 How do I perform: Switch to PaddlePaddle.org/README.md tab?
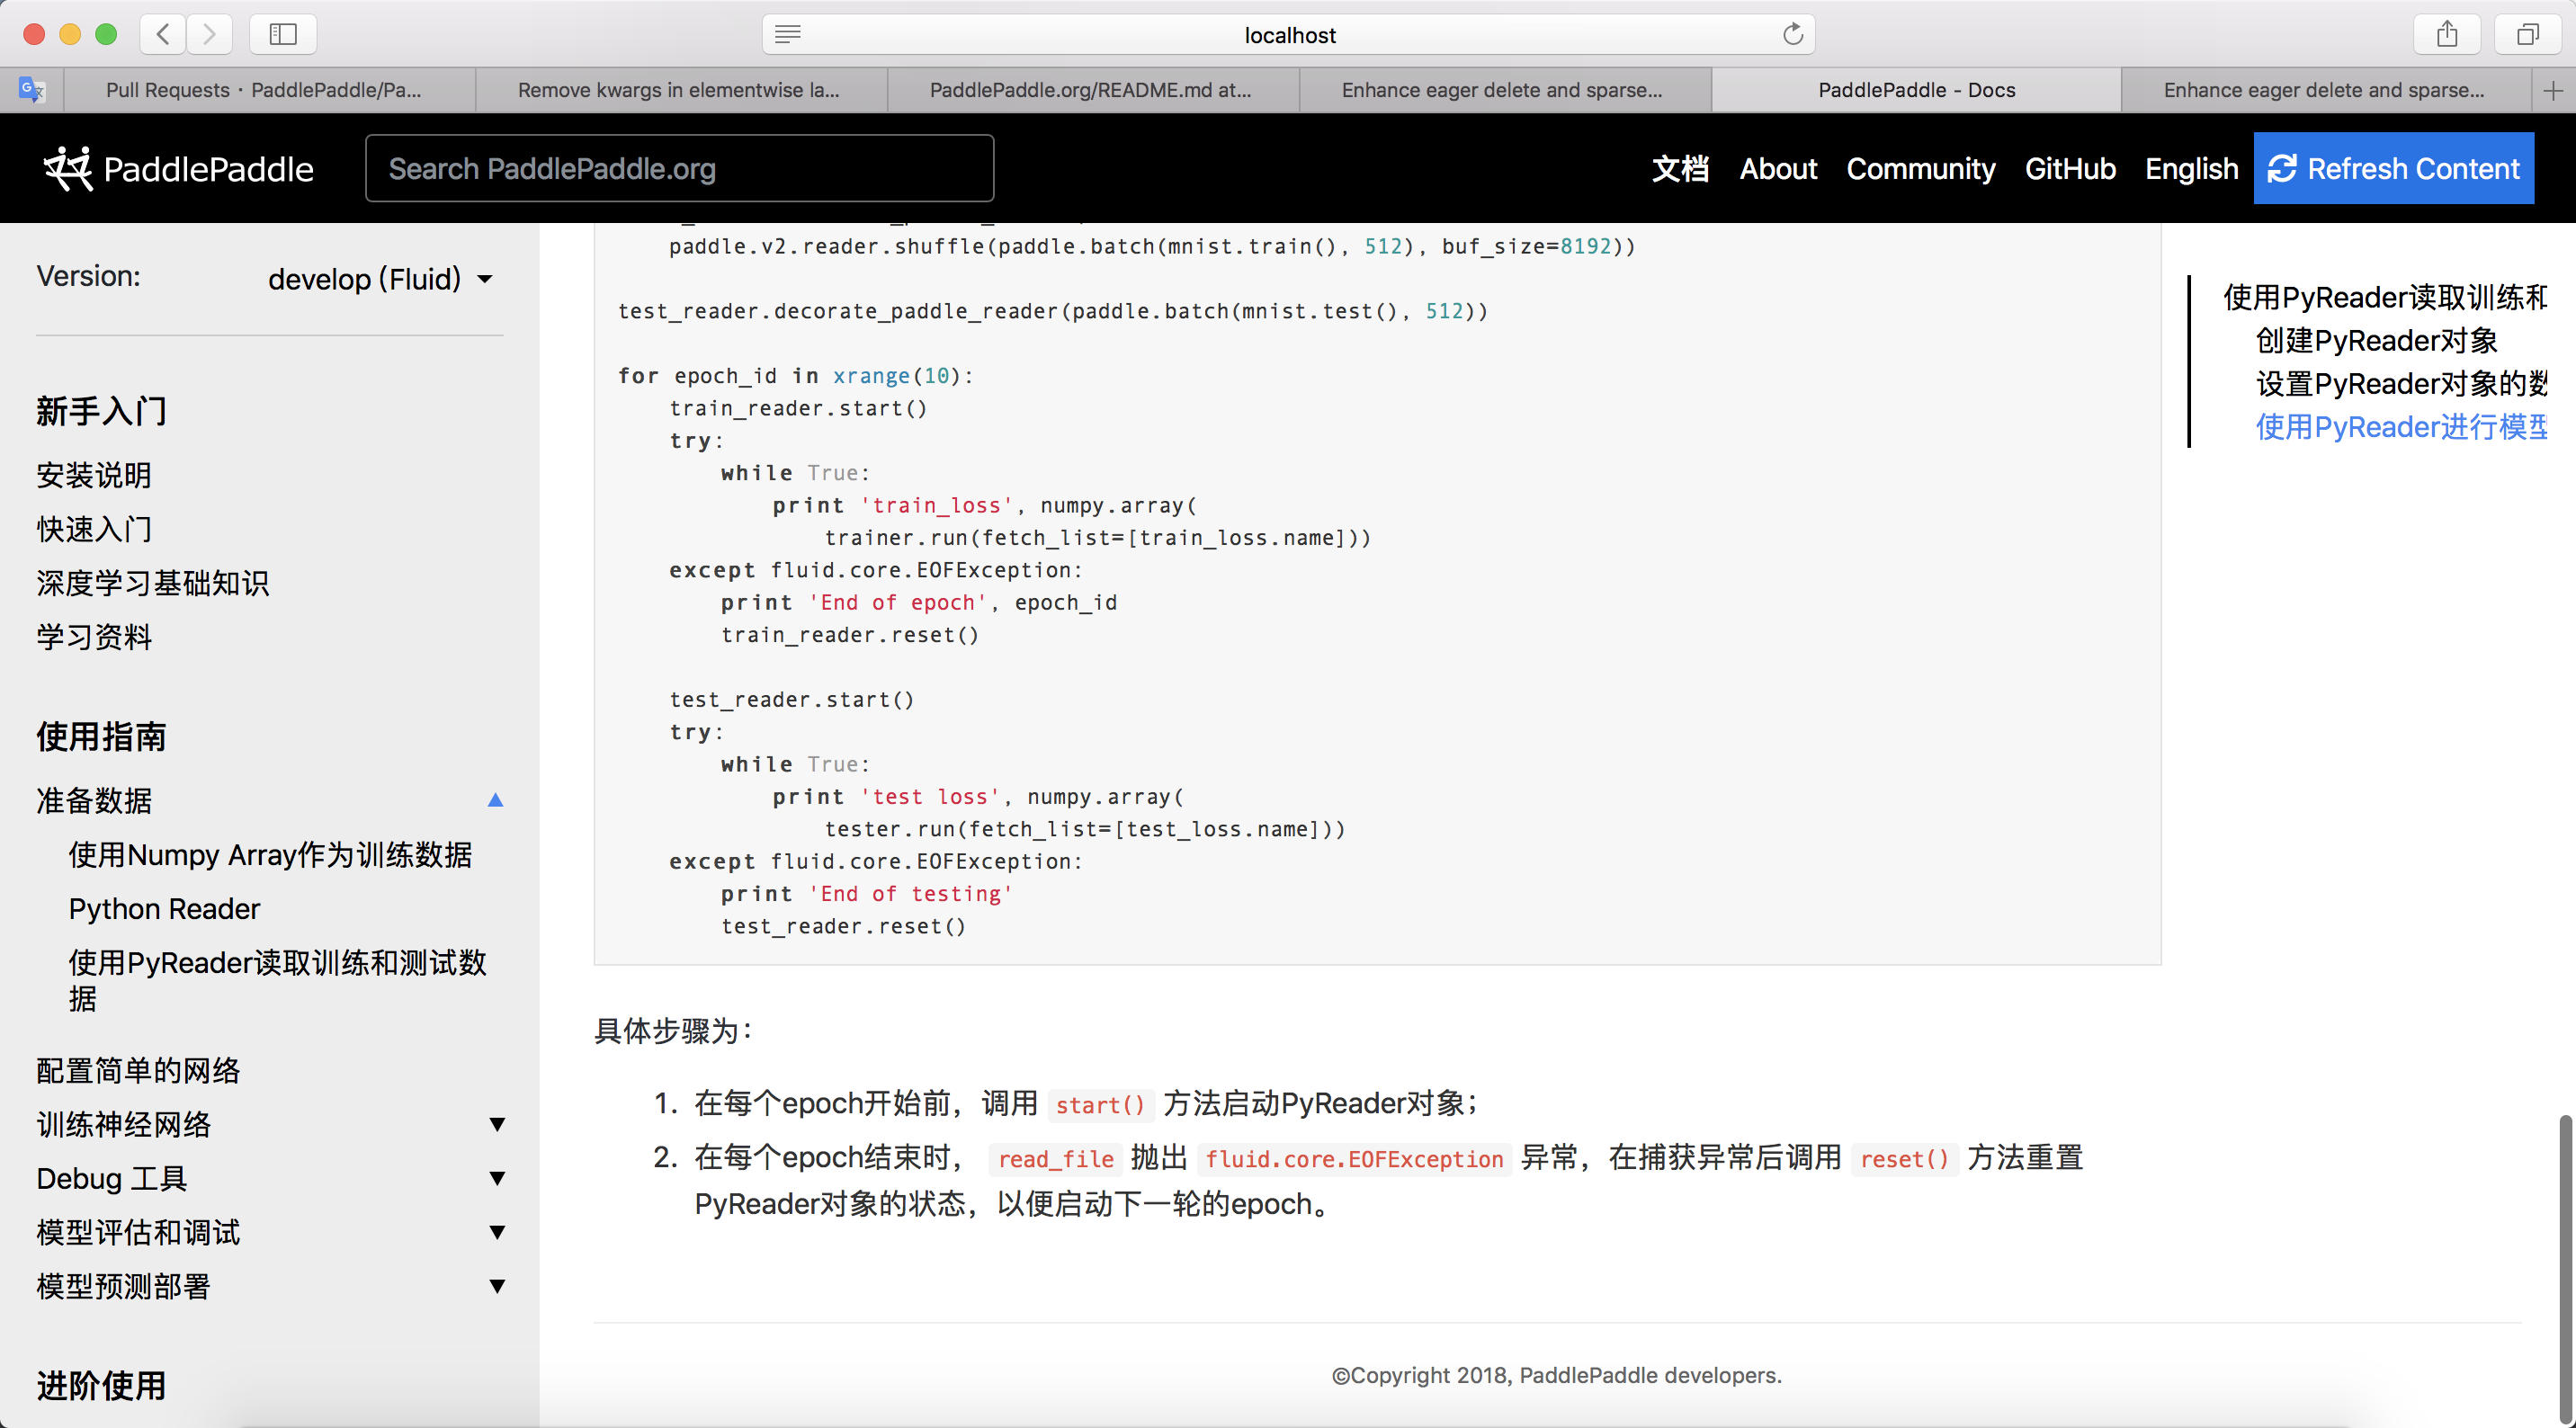[1091, 90]
